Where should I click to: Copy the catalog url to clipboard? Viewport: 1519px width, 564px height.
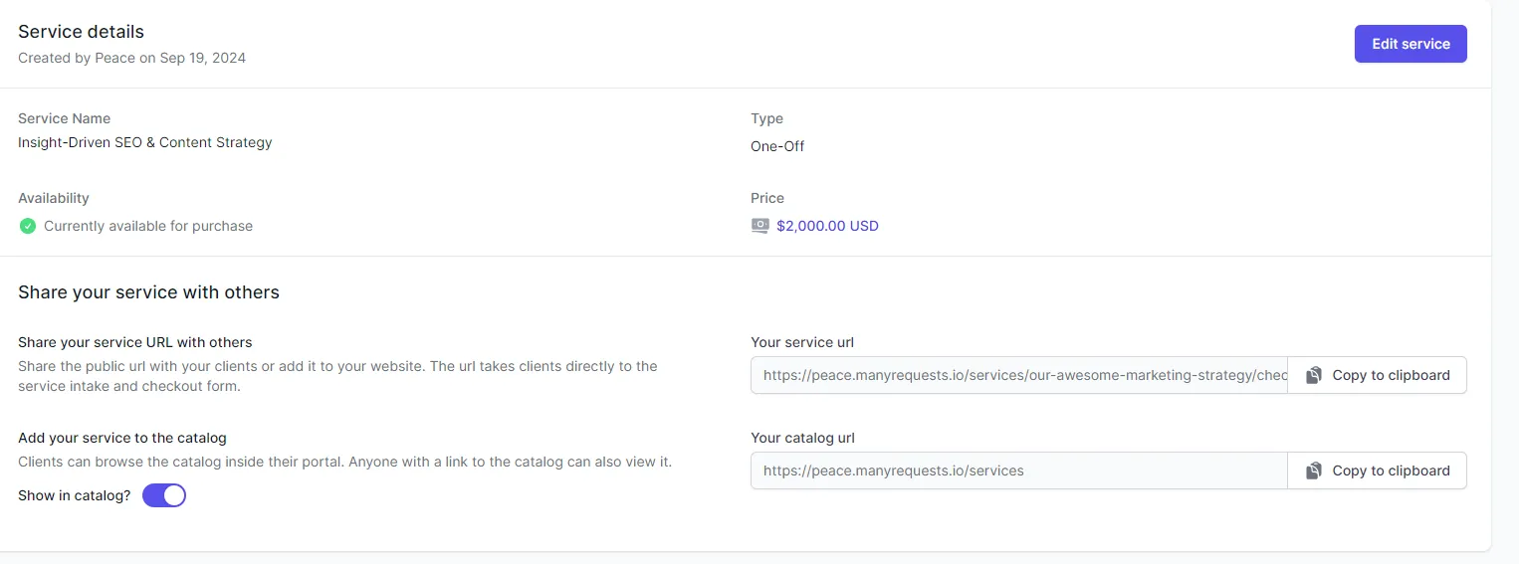[1377, 470]
